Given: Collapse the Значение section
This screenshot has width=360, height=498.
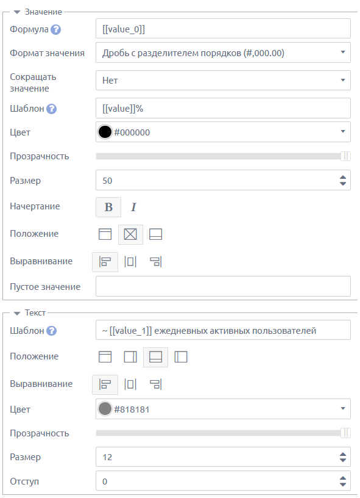Looking at the screenshot, I should coord(17,12).
